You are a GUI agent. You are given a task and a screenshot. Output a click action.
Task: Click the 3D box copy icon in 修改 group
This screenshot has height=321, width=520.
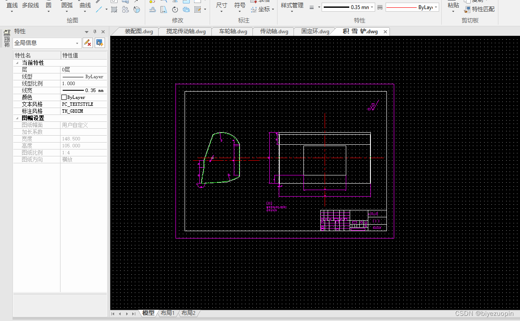[186, 9]
